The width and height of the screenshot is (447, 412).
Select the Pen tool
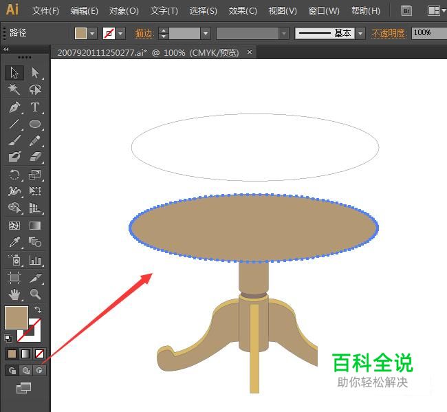click(x=14, y=107)
